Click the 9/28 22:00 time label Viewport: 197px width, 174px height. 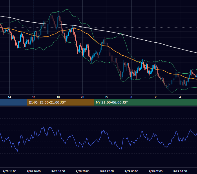click(x=107, y=171)
